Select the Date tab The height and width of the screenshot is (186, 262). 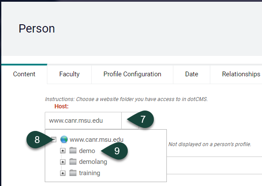[192, 74]
